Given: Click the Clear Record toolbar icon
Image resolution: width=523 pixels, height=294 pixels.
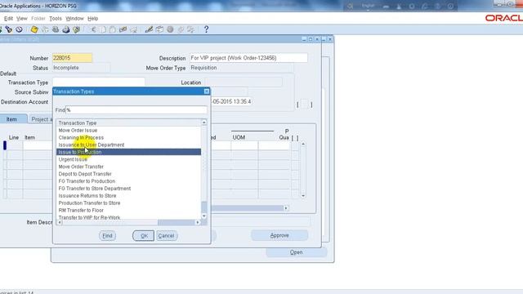Looking at the screenshot, I should tap(123, 29).
